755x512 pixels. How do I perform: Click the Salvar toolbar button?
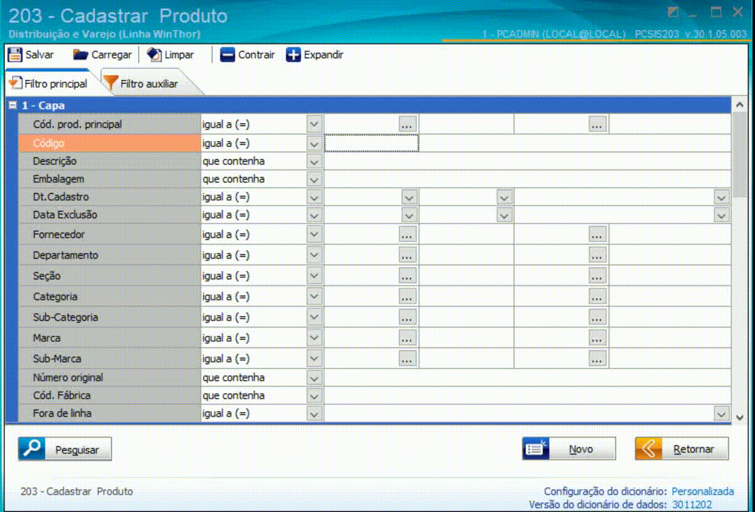(31, 55)
